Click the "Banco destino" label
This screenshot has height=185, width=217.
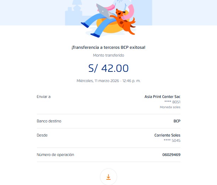click(49, 121)
